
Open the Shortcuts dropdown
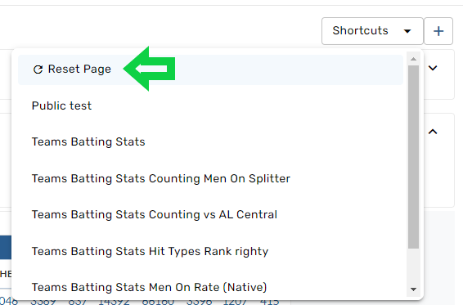pos(372,31)
